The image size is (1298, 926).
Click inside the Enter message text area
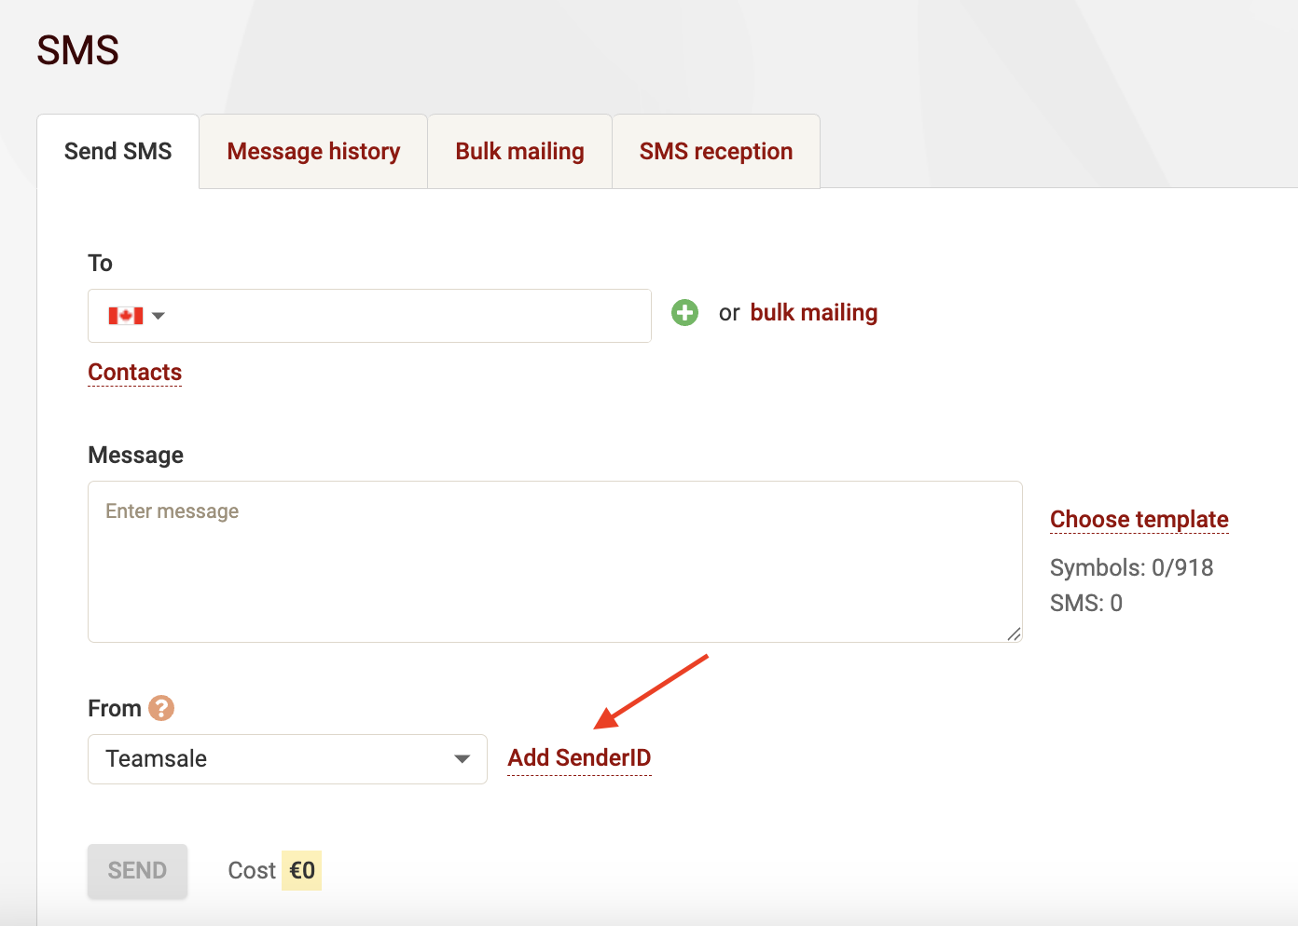(x=555, y=562)
